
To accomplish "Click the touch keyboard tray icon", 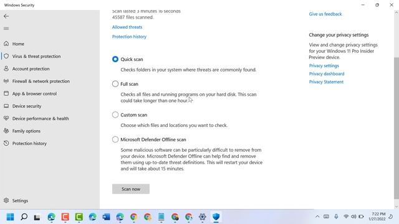I will point(326,217).
